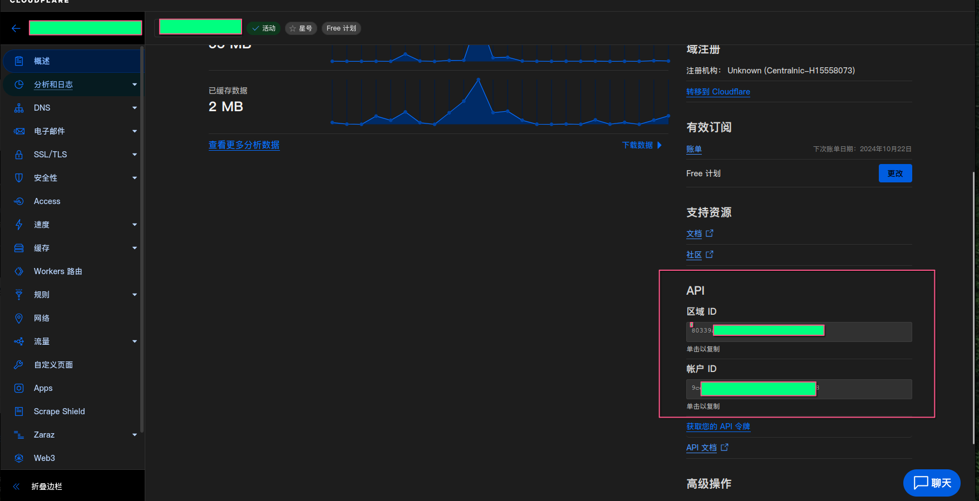Open the 自定义页面 menu item

coord(72,365)
